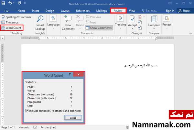Screen dimensions: 194x130
Task: Click Page 1 of 1 in status bar
Action: (x=8, y=127)
